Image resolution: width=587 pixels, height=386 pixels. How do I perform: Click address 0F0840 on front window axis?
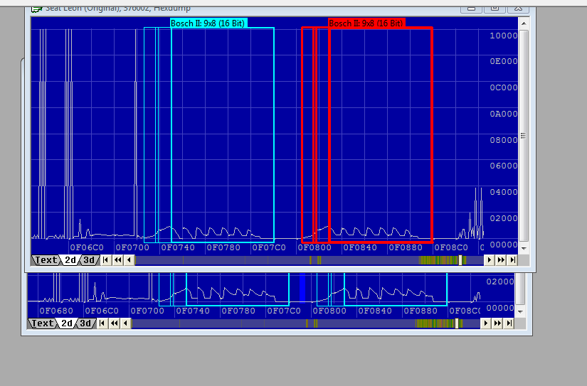click(x=360, y=247)
